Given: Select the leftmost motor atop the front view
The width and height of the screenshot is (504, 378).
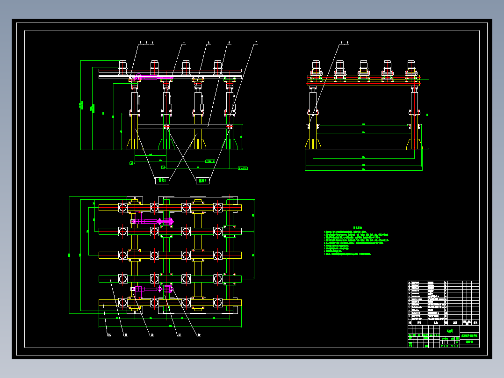Looking at the screenshot, I should pos(123,68).
